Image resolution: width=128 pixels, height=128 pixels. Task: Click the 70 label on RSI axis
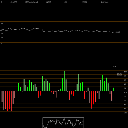2,29
